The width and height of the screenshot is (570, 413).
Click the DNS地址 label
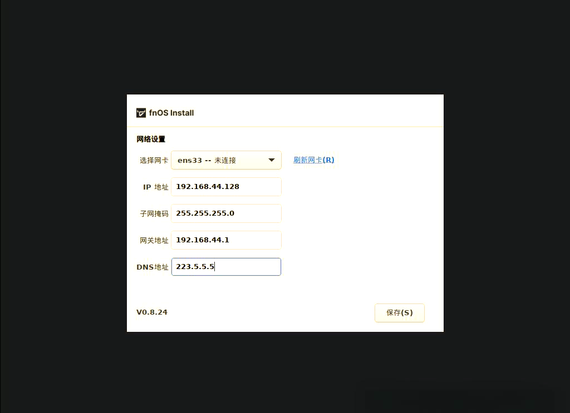(153, 267)
